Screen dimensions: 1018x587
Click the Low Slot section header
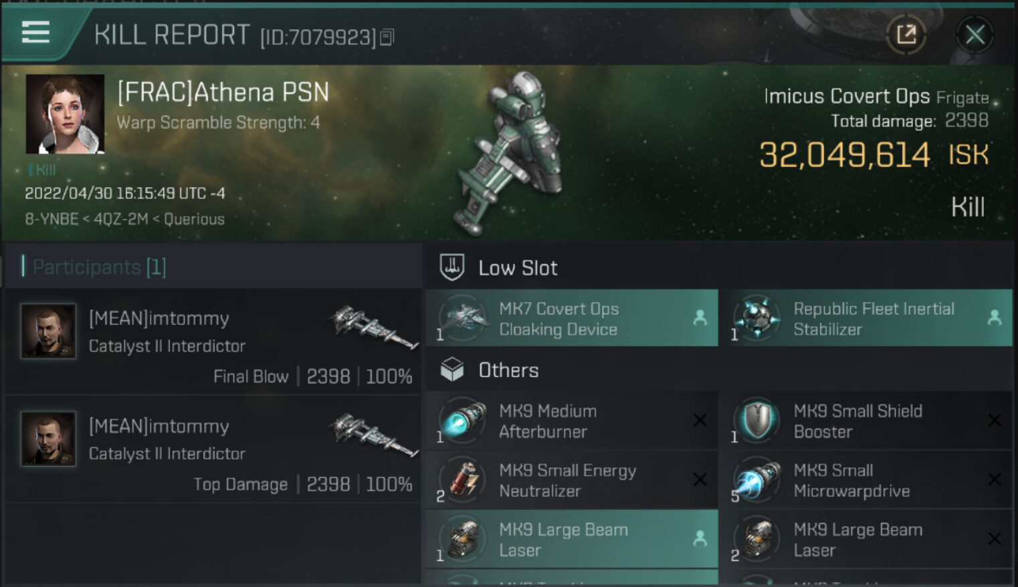point(518,268)
